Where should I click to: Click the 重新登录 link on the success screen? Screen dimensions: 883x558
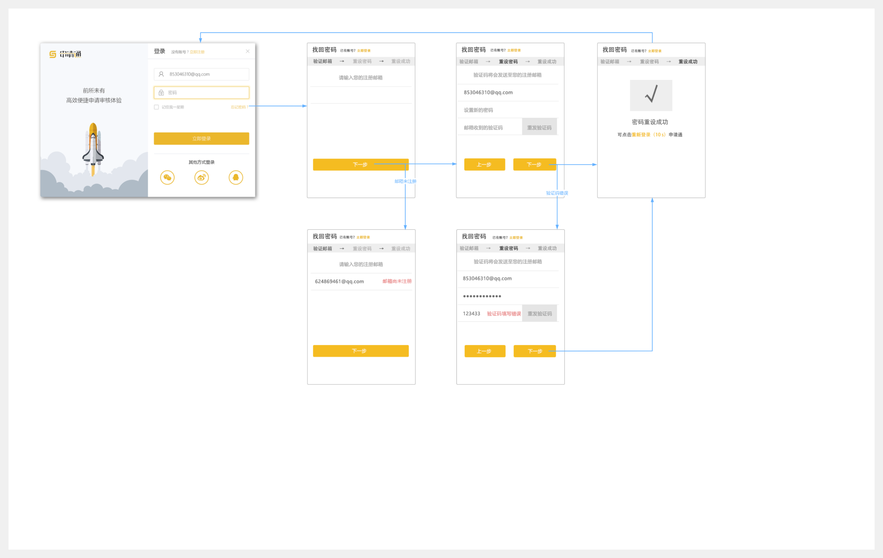641,135
